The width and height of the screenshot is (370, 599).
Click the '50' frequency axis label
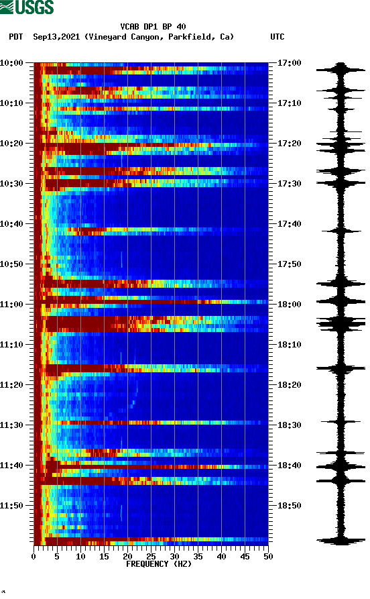[268, 557]
